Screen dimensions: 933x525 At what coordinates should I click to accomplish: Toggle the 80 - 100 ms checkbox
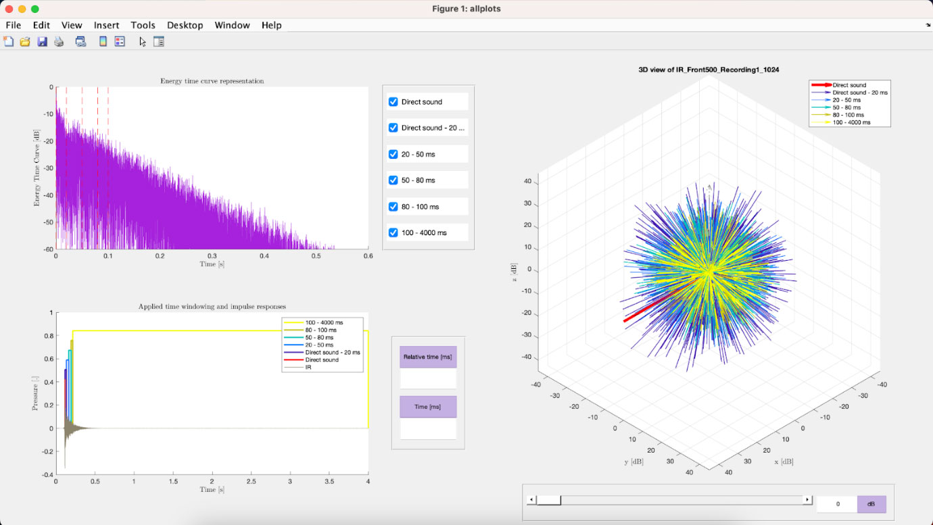coord(393,207)
